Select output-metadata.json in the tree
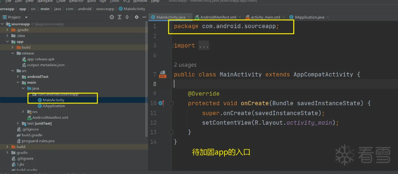The image size is (398, 174). click(46, 65)
